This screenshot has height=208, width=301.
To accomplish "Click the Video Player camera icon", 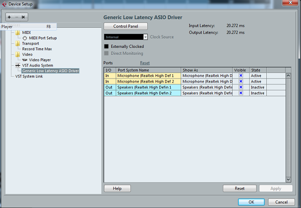I will tap(25, 60).
